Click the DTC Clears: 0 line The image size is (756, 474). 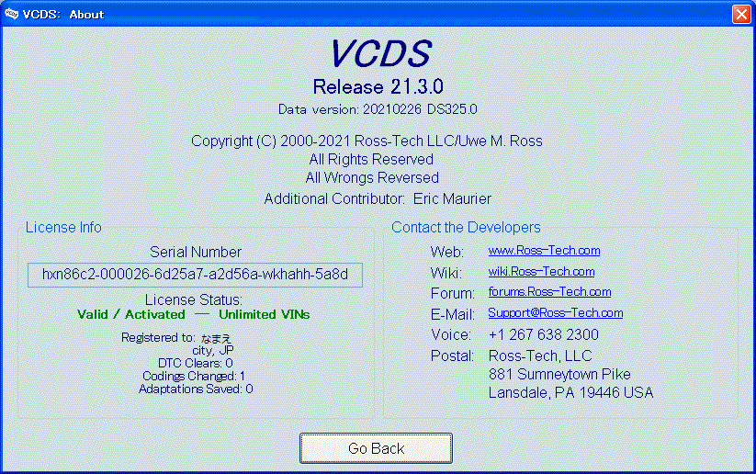(x=196, y=363)
